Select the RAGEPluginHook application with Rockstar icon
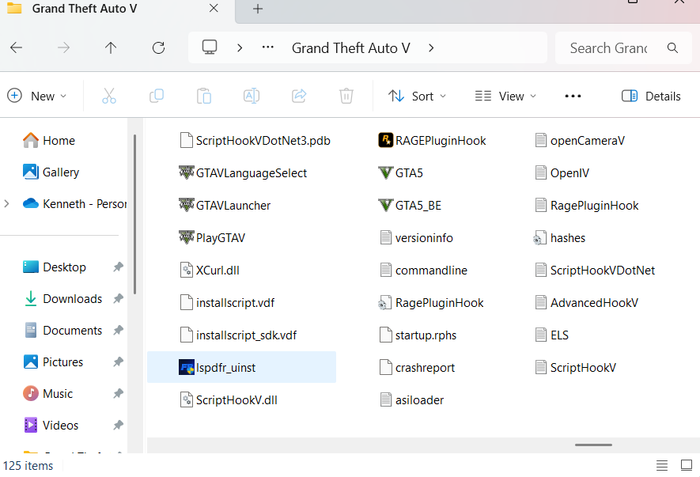 coord(432,141)
